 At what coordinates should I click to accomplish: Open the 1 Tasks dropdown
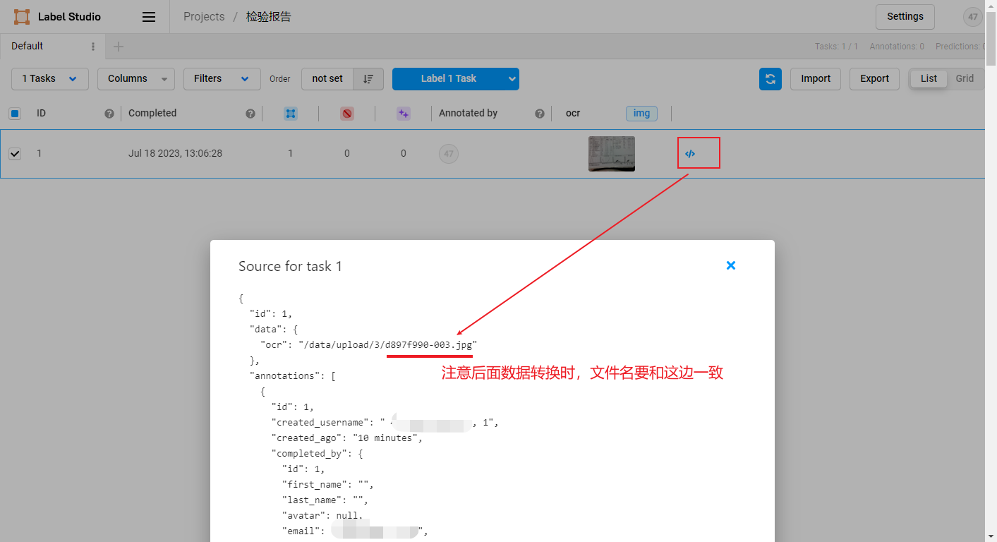pyautogui.click(x=50, y=79)
